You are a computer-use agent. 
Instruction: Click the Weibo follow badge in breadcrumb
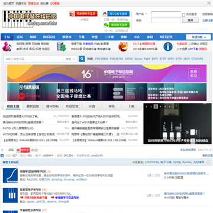click(x=23, y=150)
